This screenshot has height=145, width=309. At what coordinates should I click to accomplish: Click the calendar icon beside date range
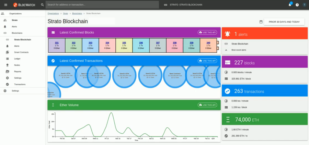tap(261, 22)
